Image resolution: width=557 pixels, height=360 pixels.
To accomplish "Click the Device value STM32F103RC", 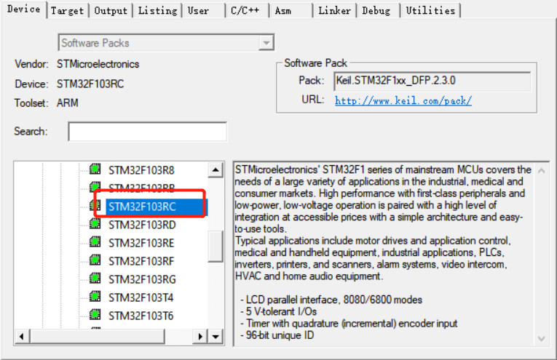I will coord(90,84).
